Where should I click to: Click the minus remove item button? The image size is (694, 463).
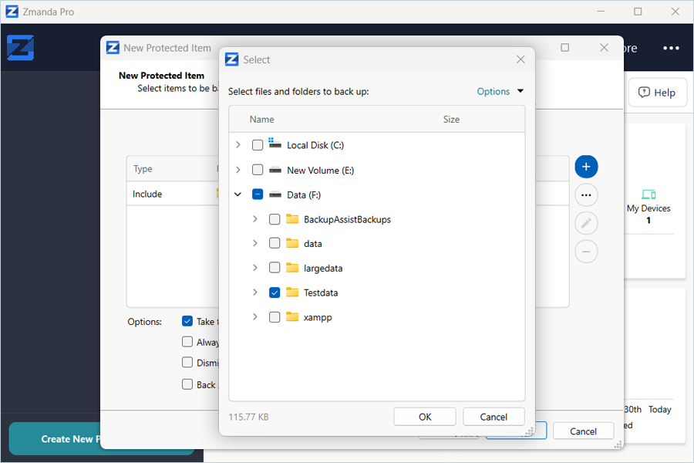click(586, 251)
